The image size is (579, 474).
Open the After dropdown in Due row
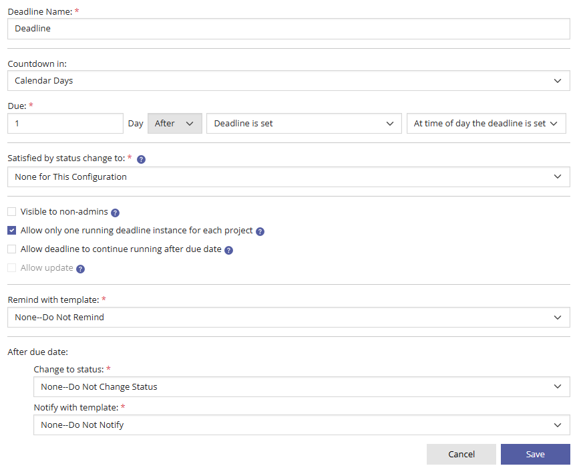(175, 123)
